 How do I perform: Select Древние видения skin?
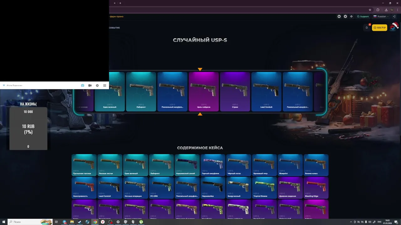290,188
